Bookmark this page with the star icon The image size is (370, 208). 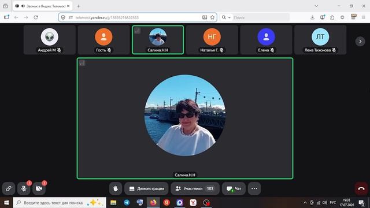tap(212, 17)
